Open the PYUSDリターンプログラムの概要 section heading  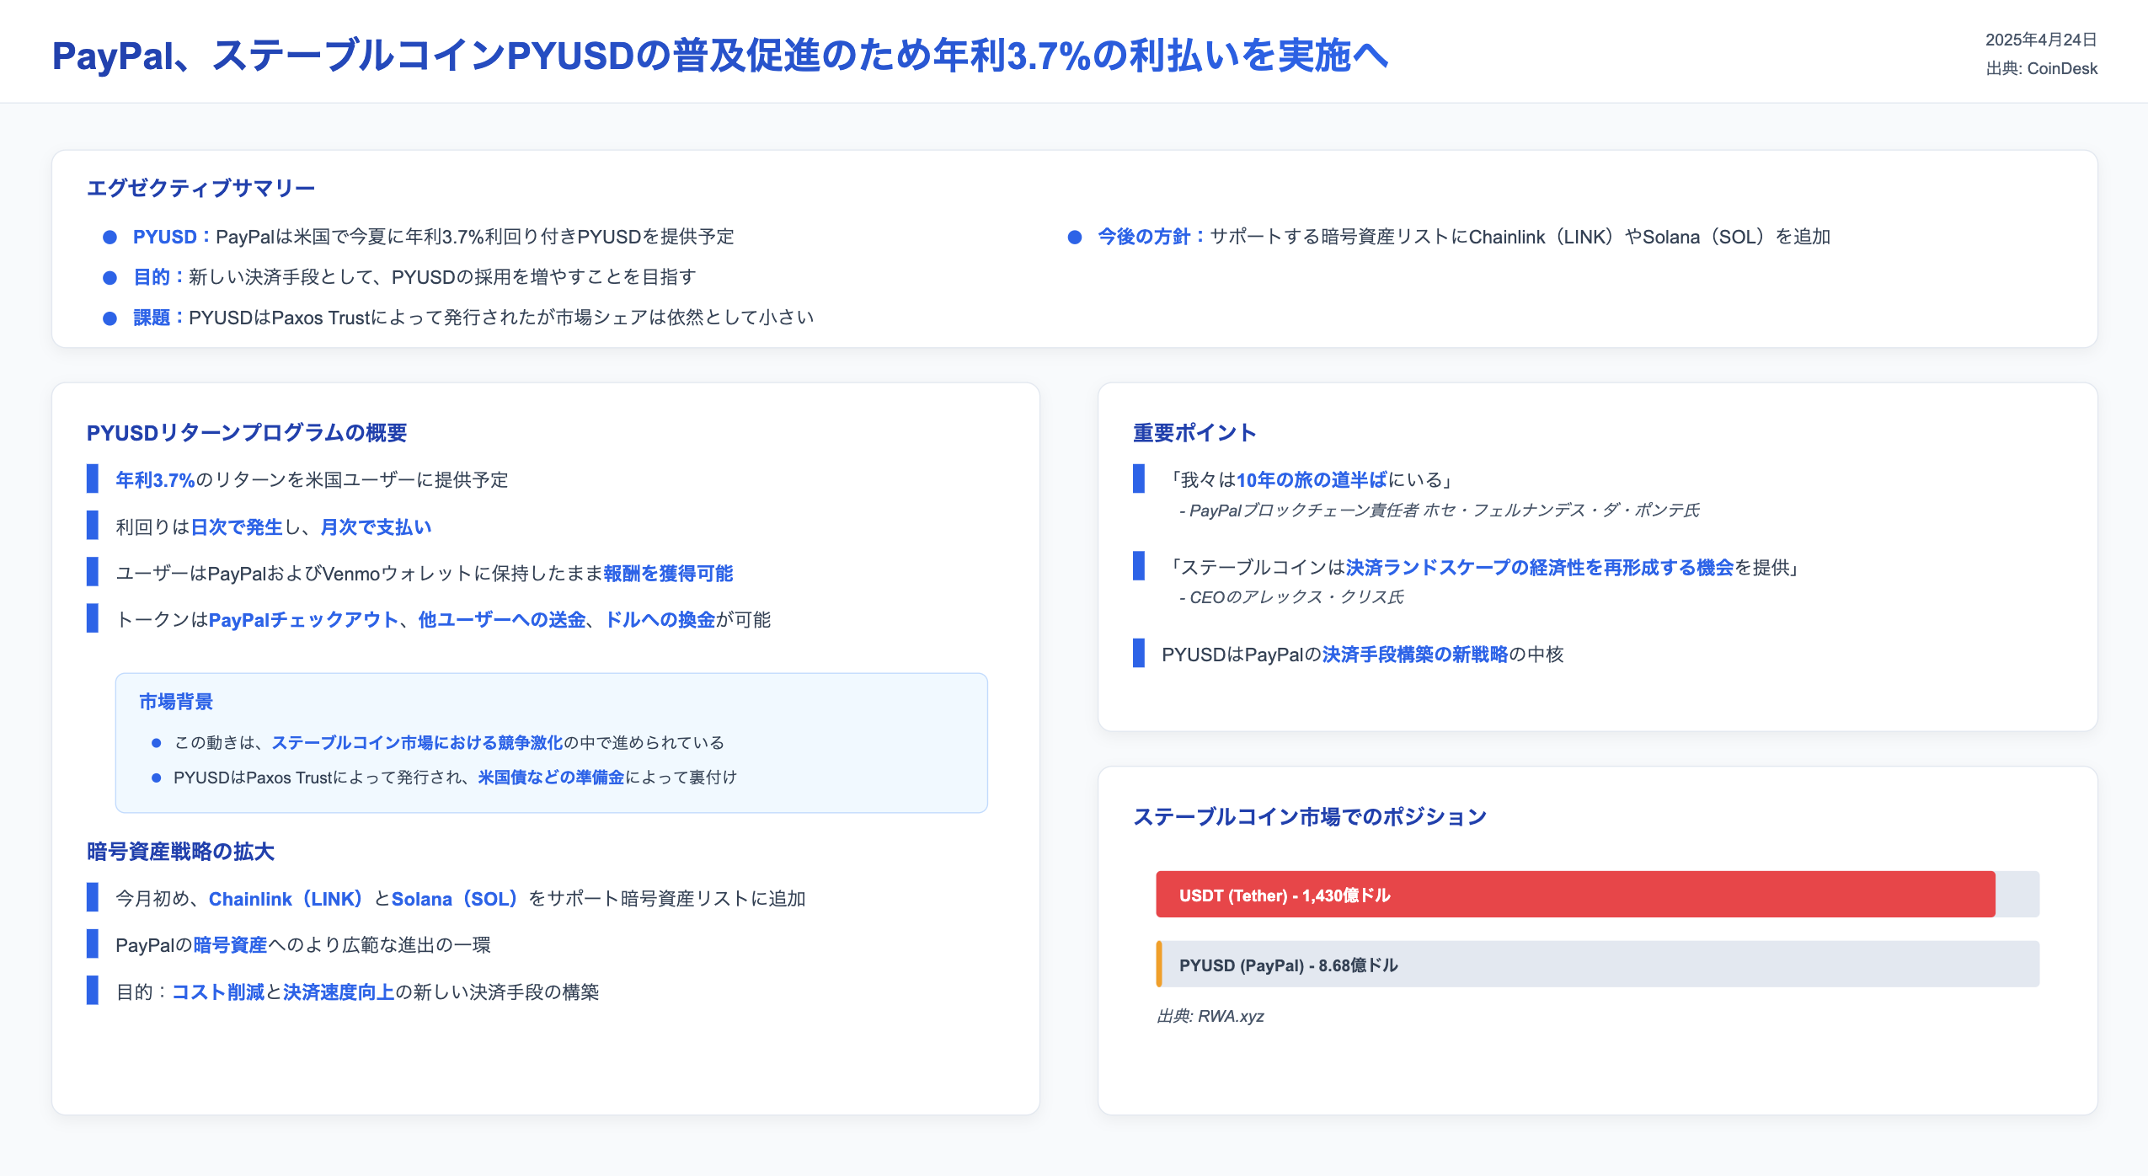click(247, 431)
